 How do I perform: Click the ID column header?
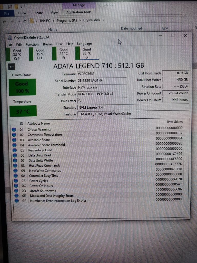21,124
